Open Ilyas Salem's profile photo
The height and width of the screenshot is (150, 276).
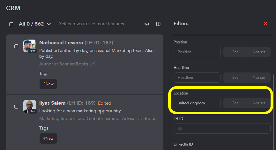pyautogui.click(x=30, y=106)
